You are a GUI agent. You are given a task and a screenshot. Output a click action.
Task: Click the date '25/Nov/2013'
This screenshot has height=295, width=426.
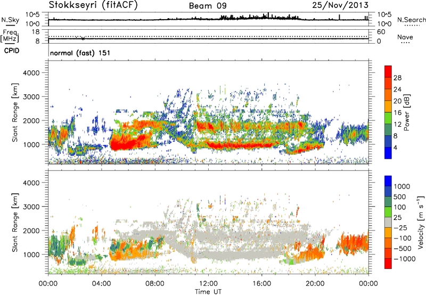coord(340,5)
